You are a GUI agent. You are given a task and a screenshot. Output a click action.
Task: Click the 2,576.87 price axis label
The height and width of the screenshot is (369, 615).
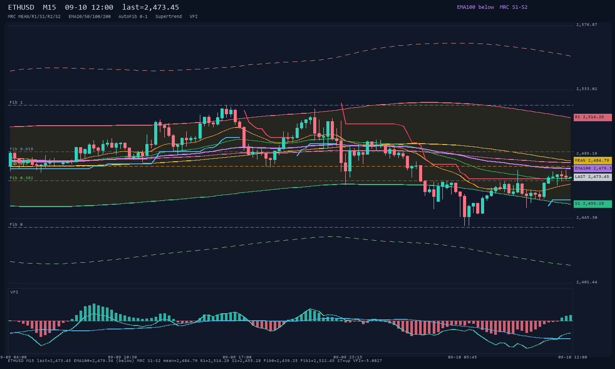[x=587, y=25]
